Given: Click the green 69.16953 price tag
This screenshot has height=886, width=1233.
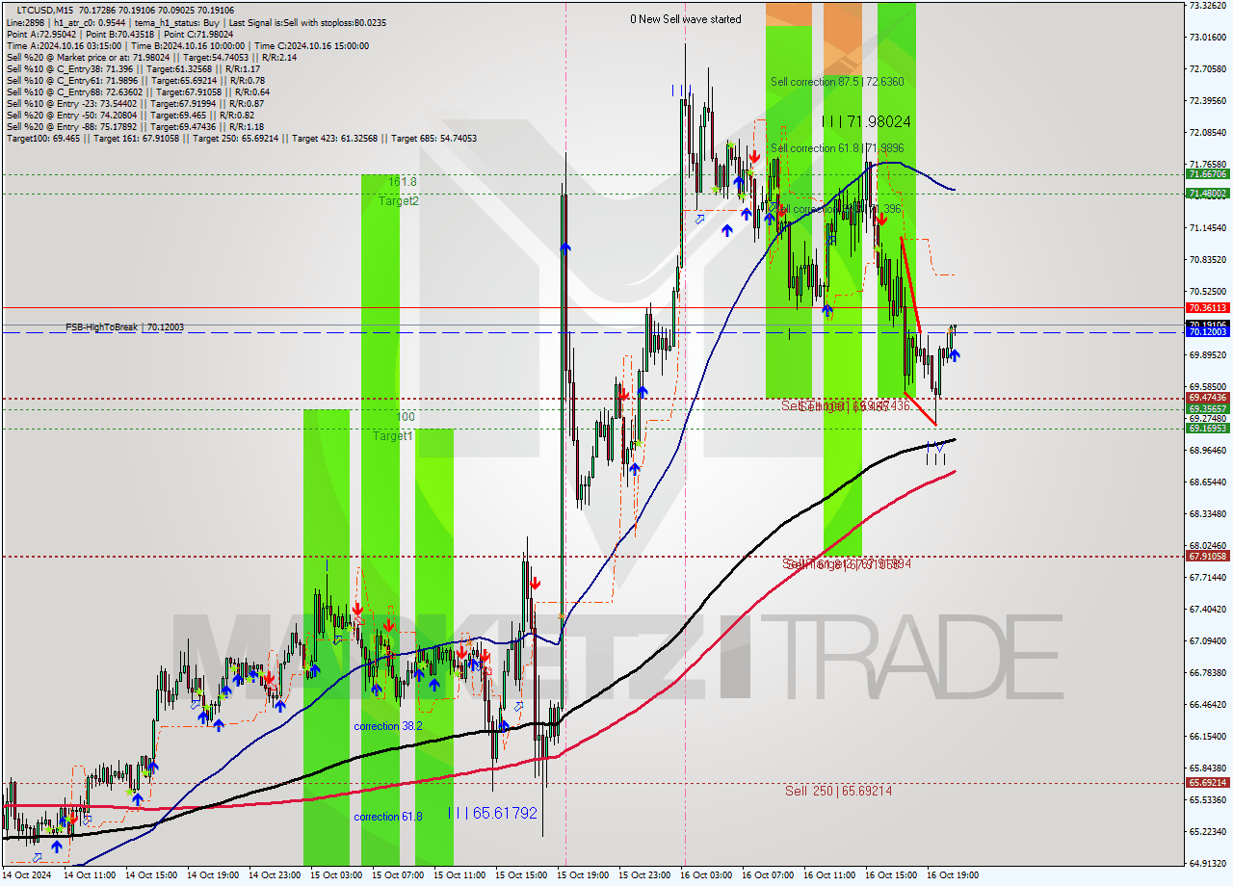Looking at the screenshot, I should (1207, 429).
